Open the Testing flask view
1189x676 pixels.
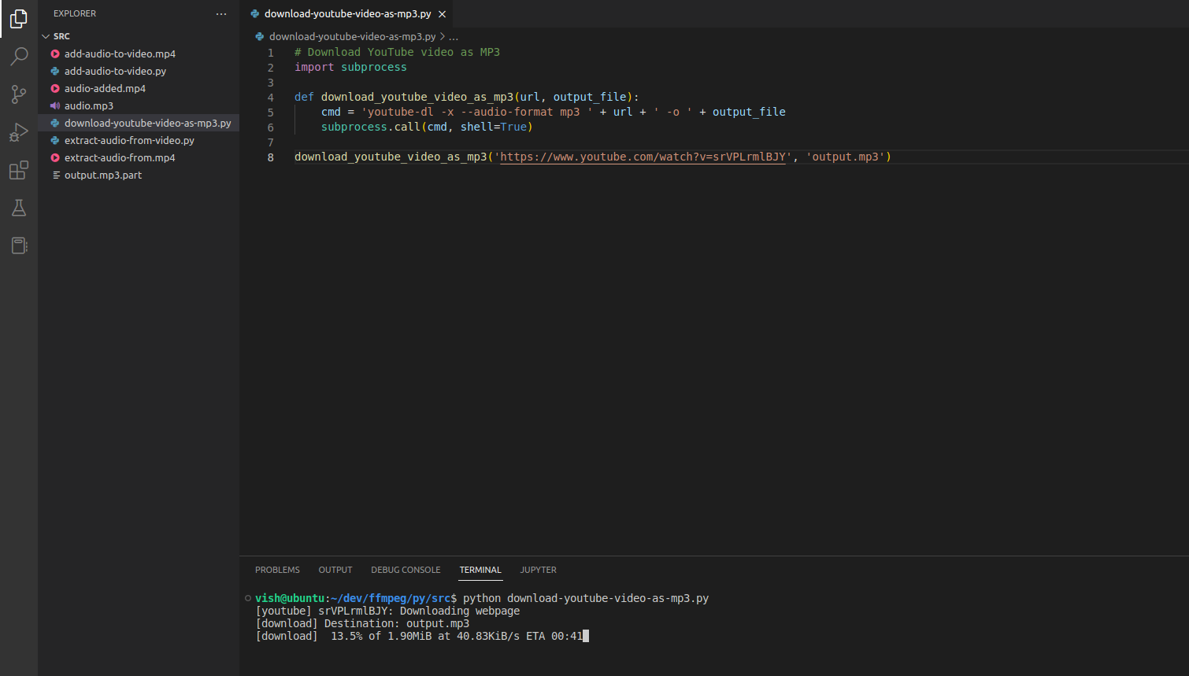pyautogui.click(x=19, y=208)
